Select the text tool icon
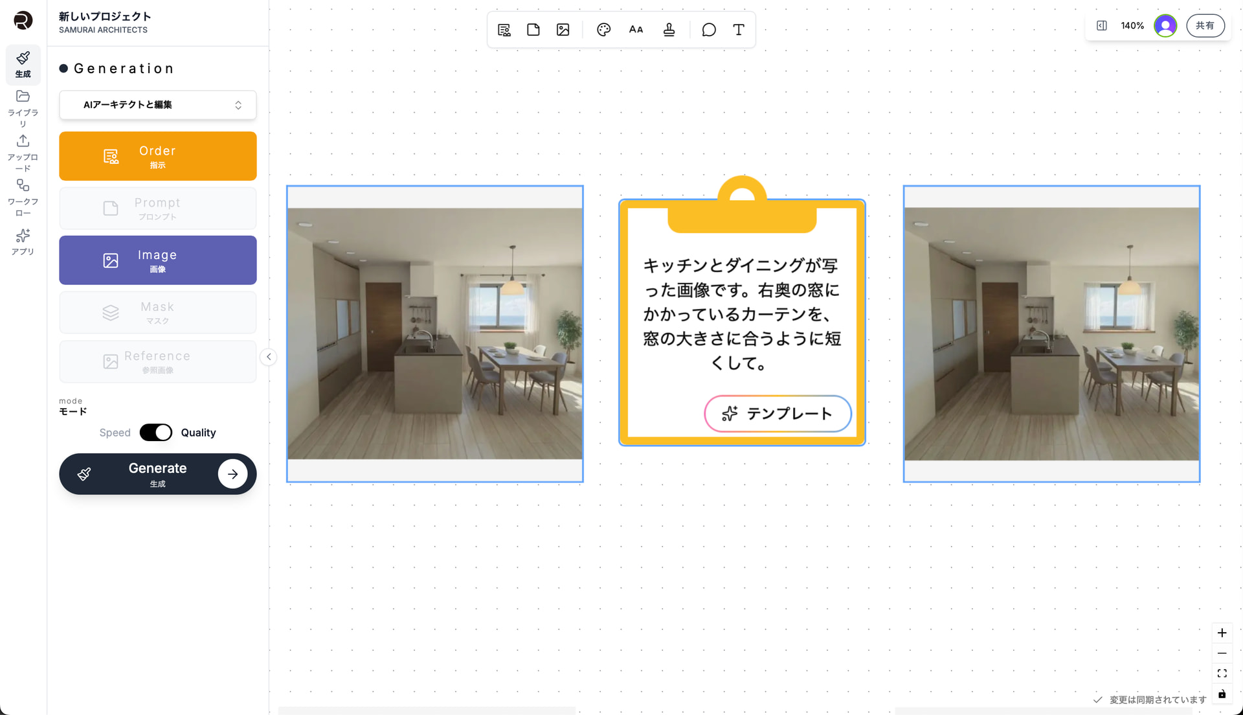 738,30
